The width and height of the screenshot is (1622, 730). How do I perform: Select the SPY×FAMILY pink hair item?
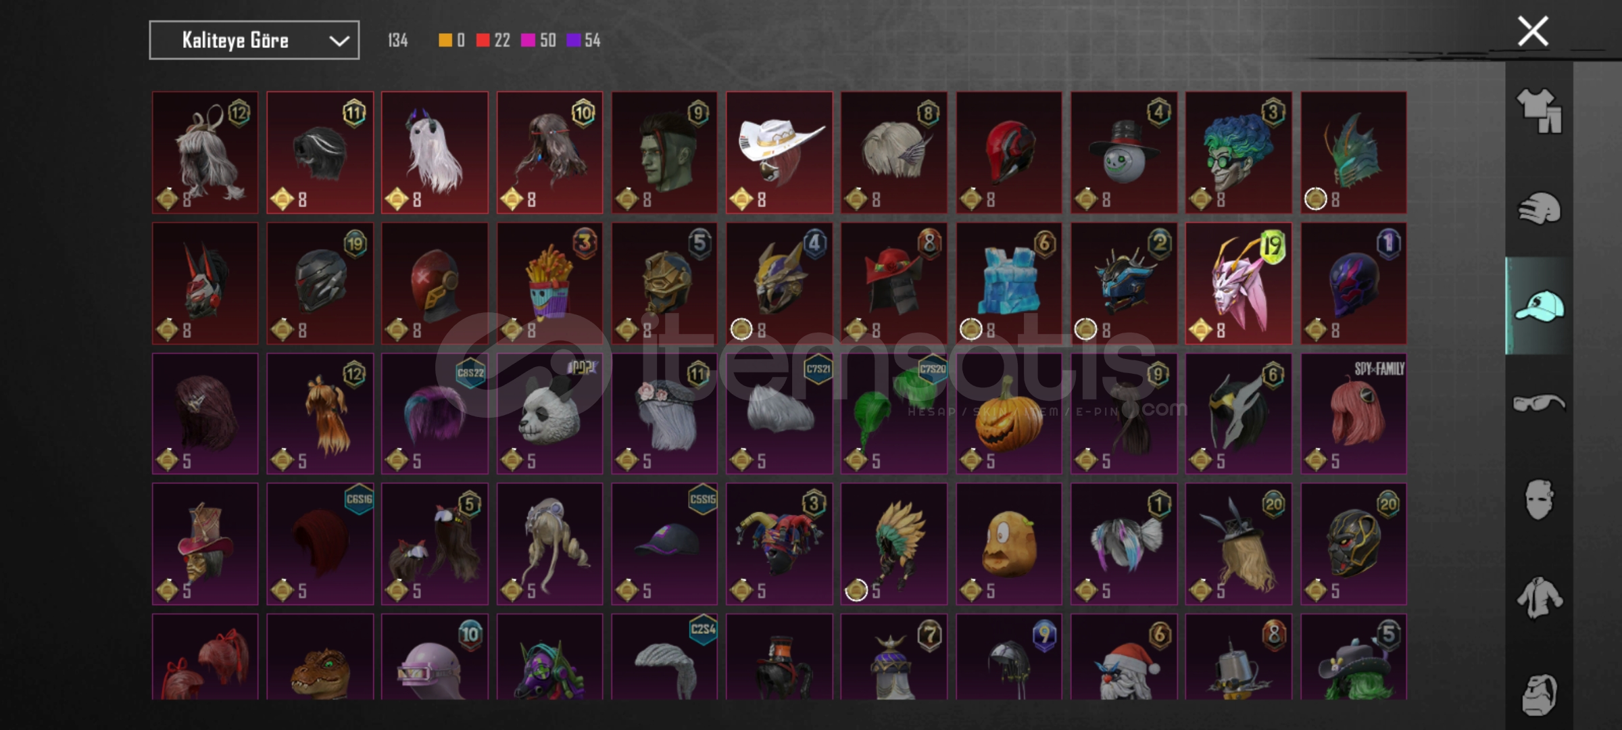1354,414
